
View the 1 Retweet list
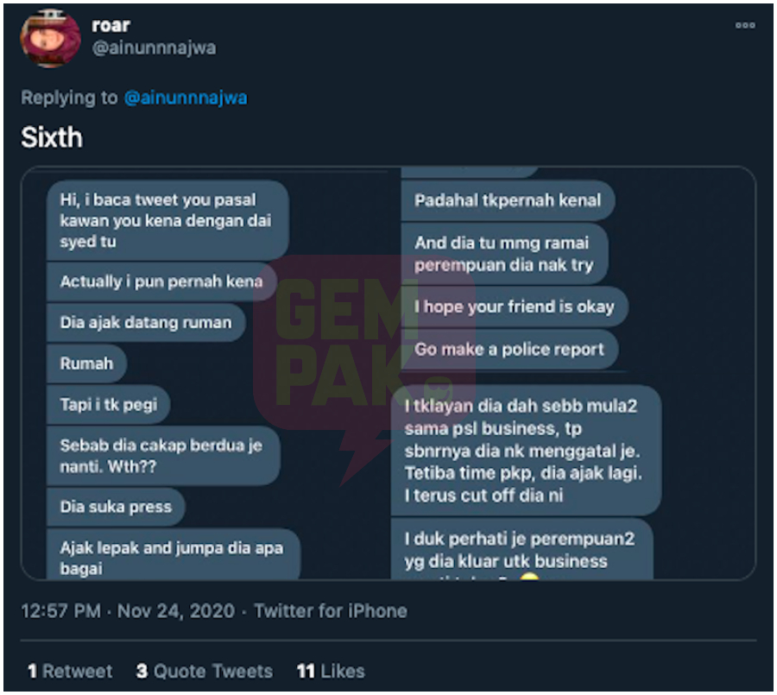[71, 671]
